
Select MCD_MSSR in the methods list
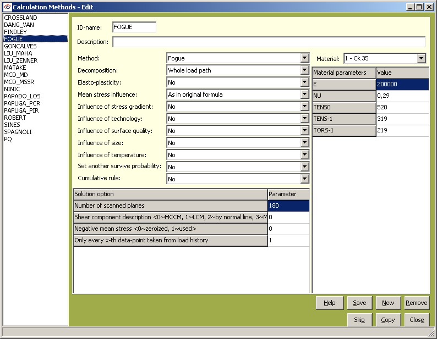point(35,82)
